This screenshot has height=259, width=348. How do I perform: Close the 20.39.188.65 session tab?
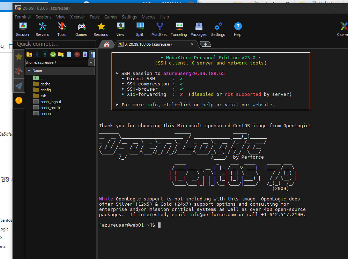[192, 44]
